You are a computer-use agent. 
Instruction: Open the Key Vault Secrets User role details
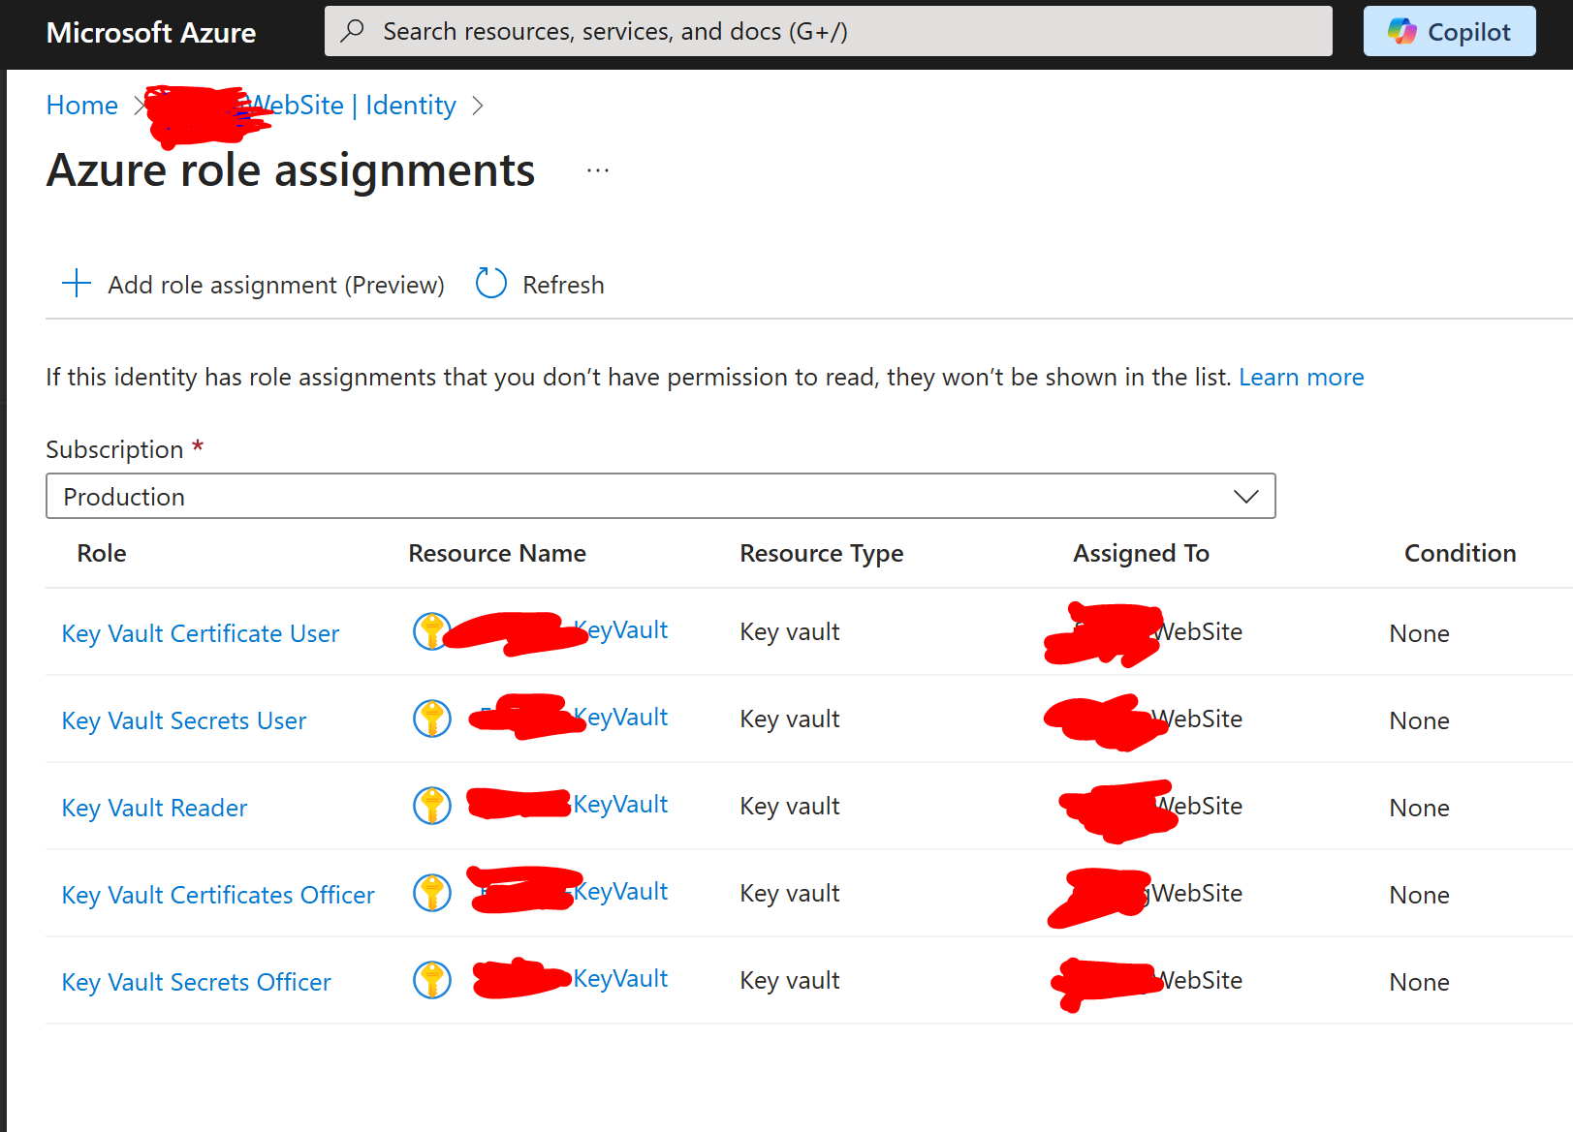click(183, 719)
